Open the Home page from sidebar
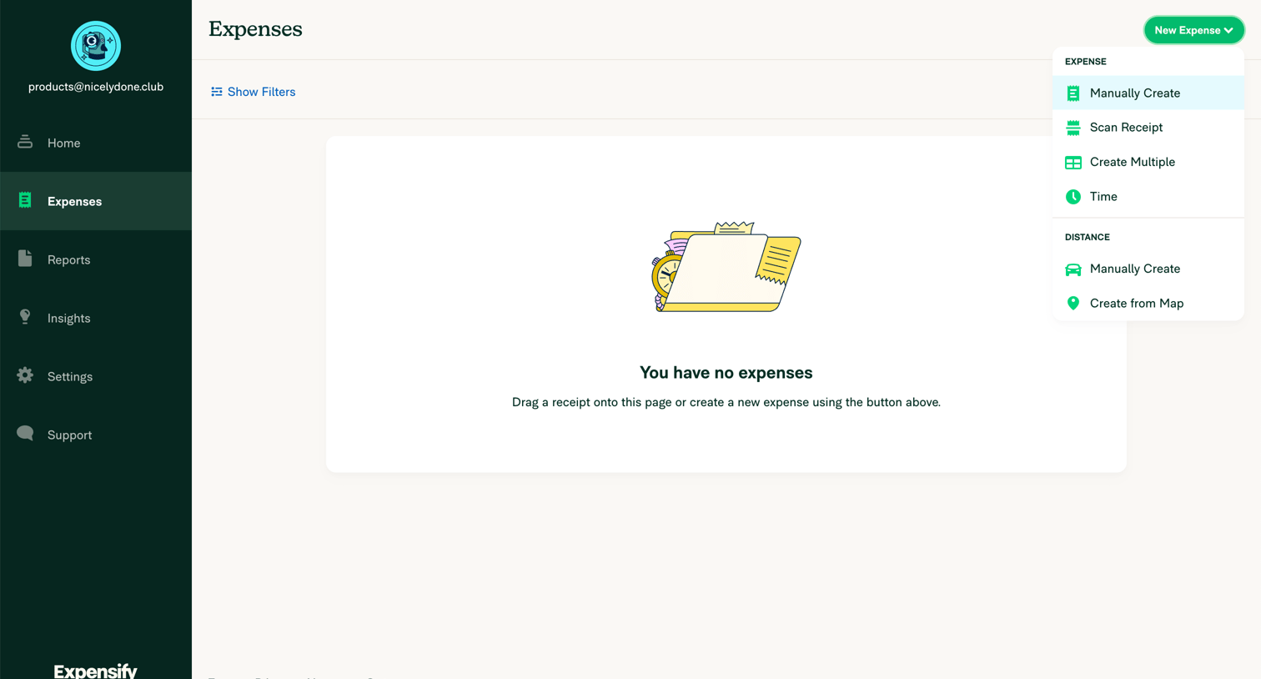 [96, 143]
